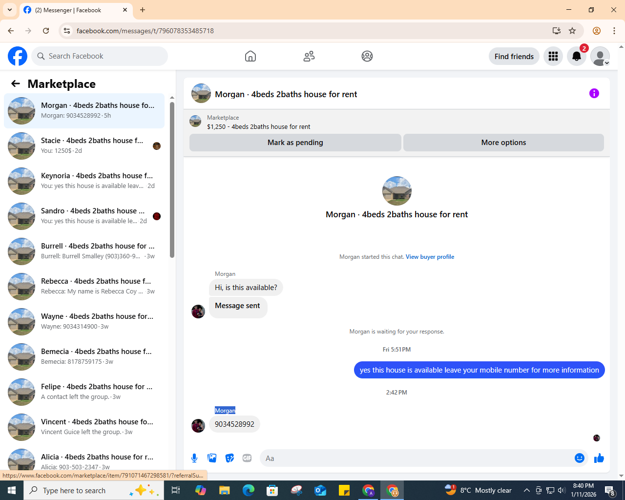This screenshot has height=500, width=625.
Task: Click the taskbar 'Type here to search' box
Action: 93,490
